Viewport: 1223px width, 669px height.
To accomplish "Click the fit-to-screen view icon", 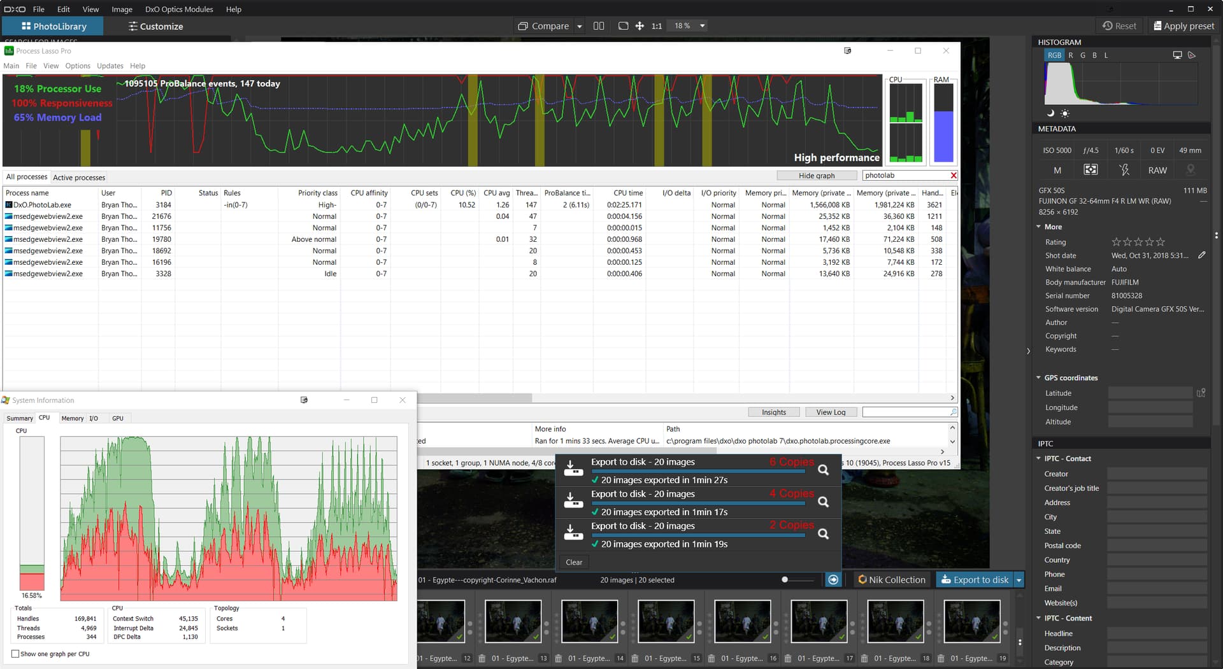I will 623,26.
